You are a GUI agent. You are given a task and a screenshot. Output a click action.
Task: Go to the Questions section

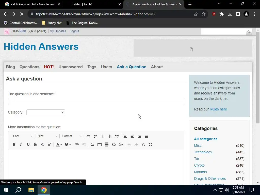29,67
